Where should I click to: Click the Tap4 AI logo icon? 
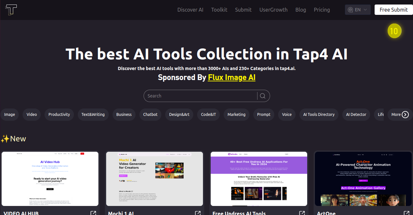(x=11, y=10)
